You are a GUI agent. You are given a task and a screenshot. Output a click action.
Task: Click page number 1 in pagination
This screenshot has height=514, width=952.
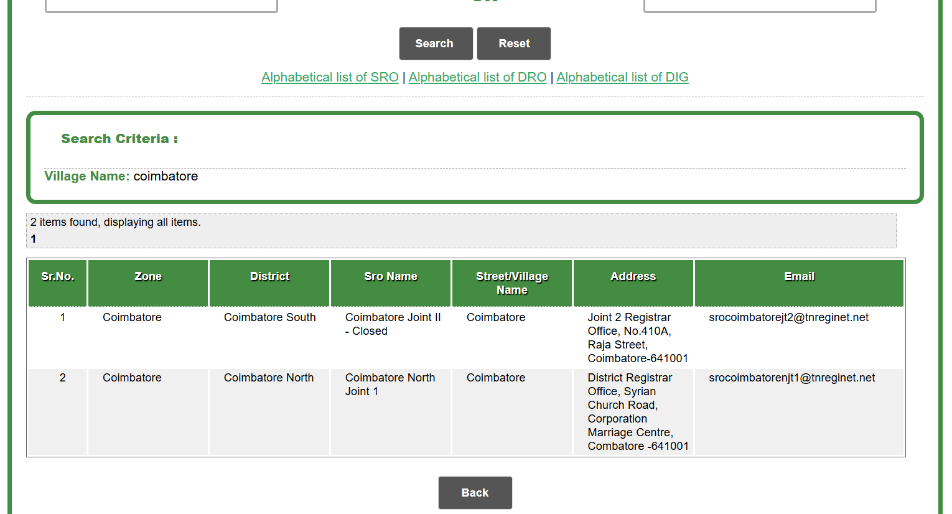pos(33,239)
